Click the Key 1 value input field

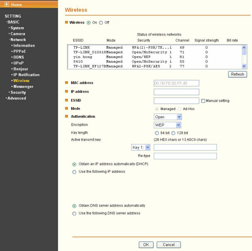[x=185, y=147]
